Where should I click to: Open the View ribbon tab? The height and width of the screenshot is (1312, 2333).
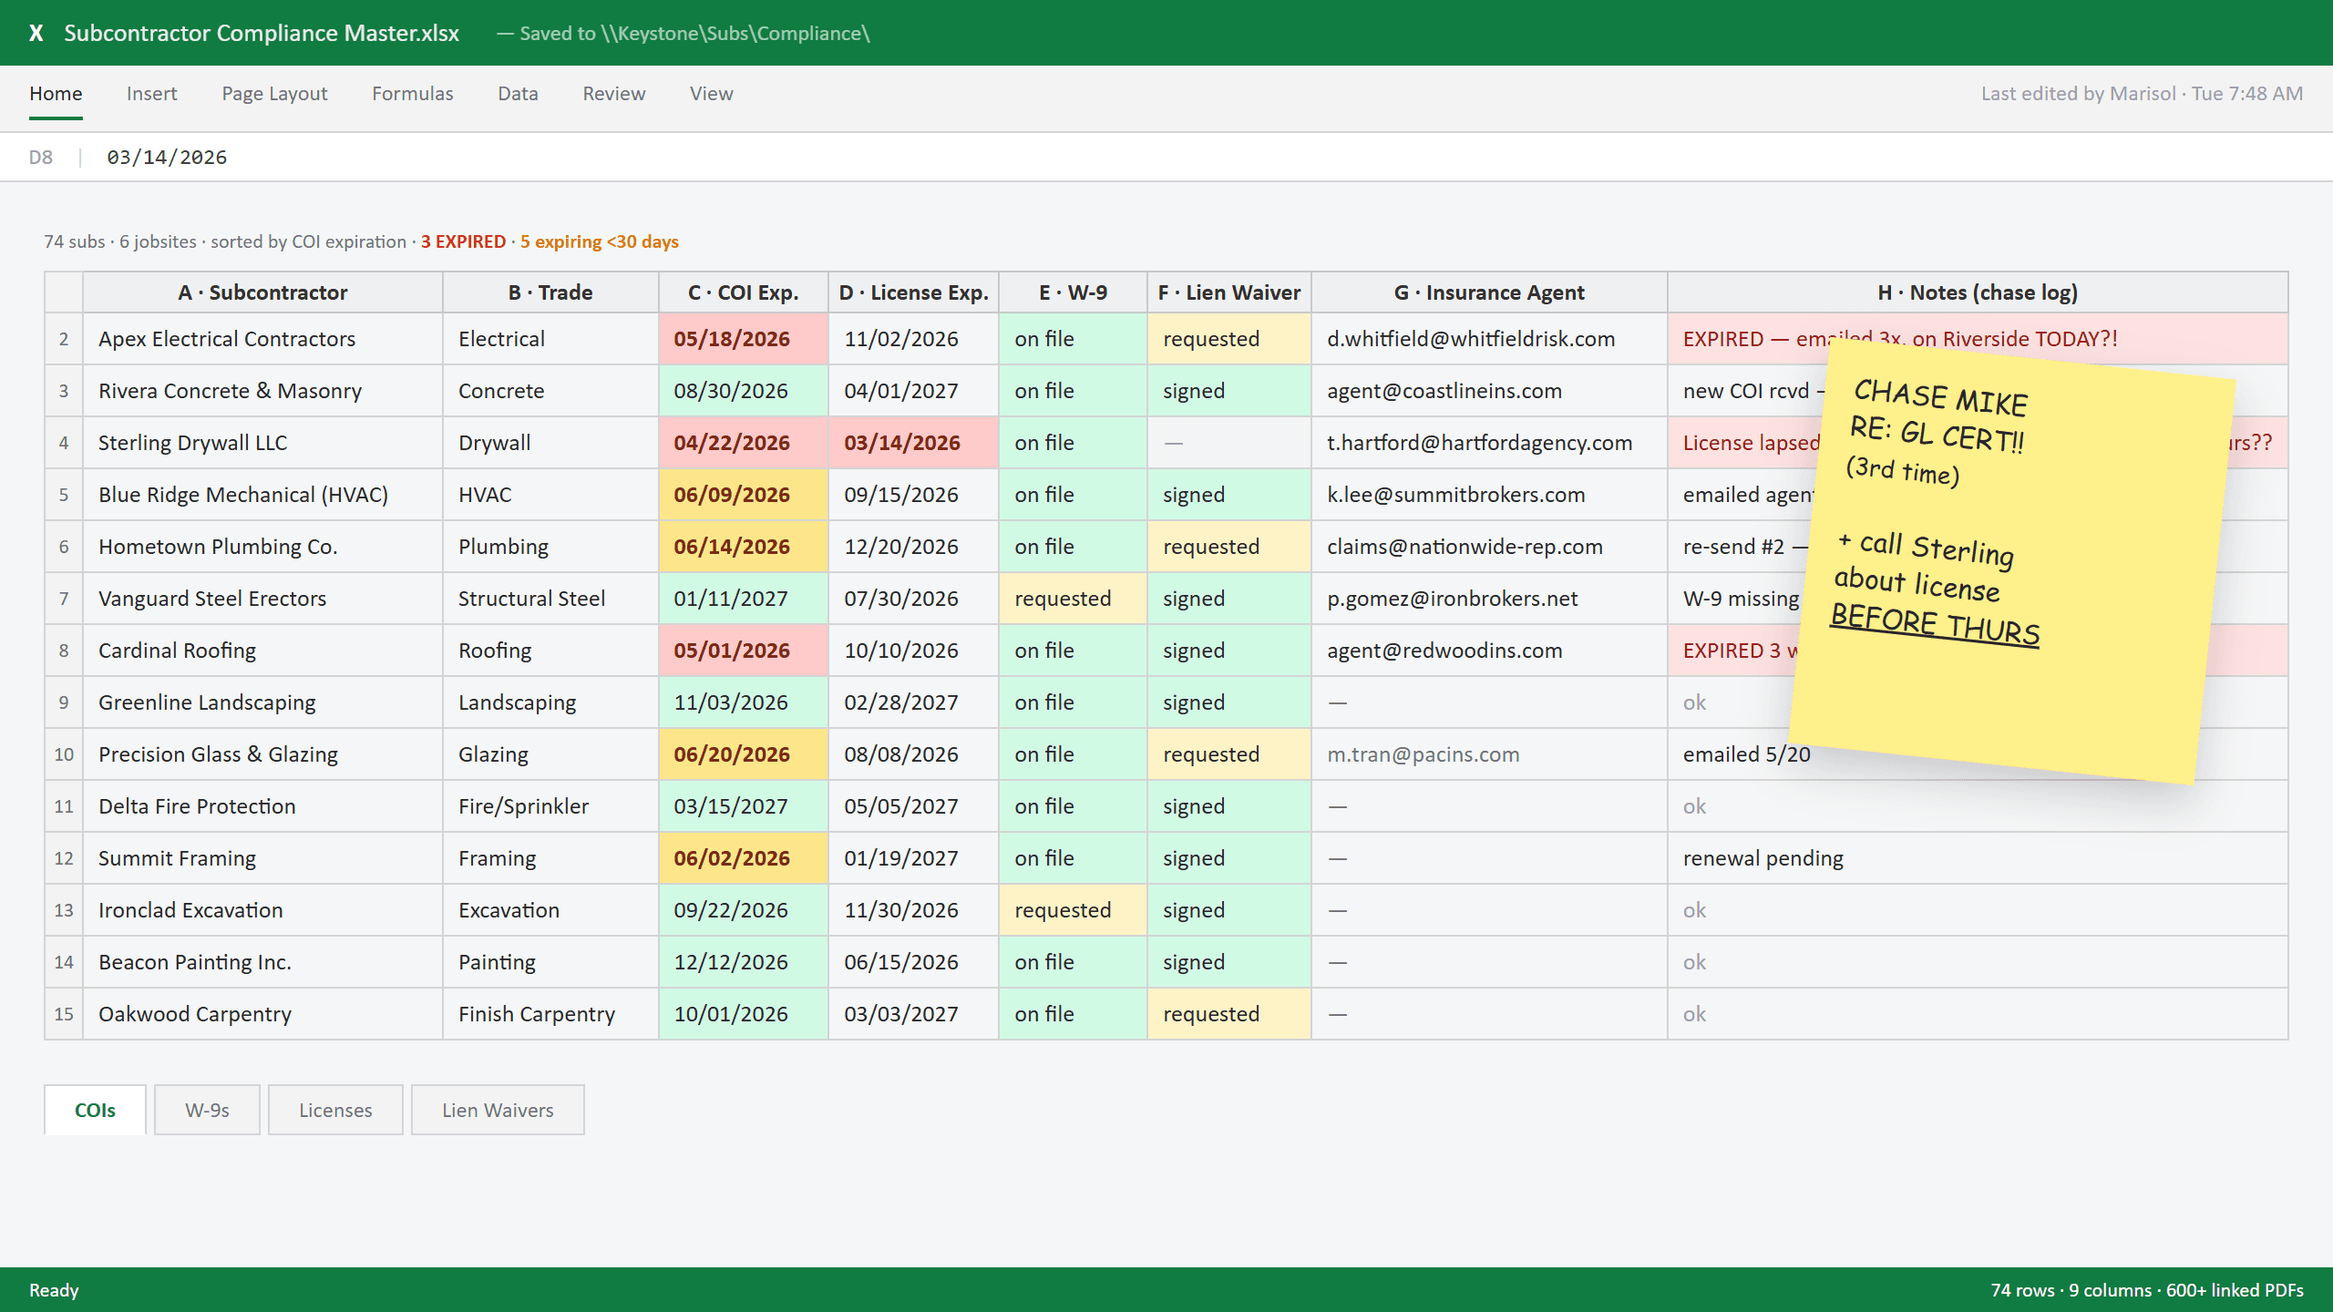[711, 94]
